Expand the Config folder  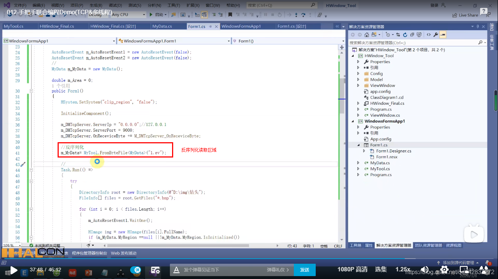coord(358,73)
